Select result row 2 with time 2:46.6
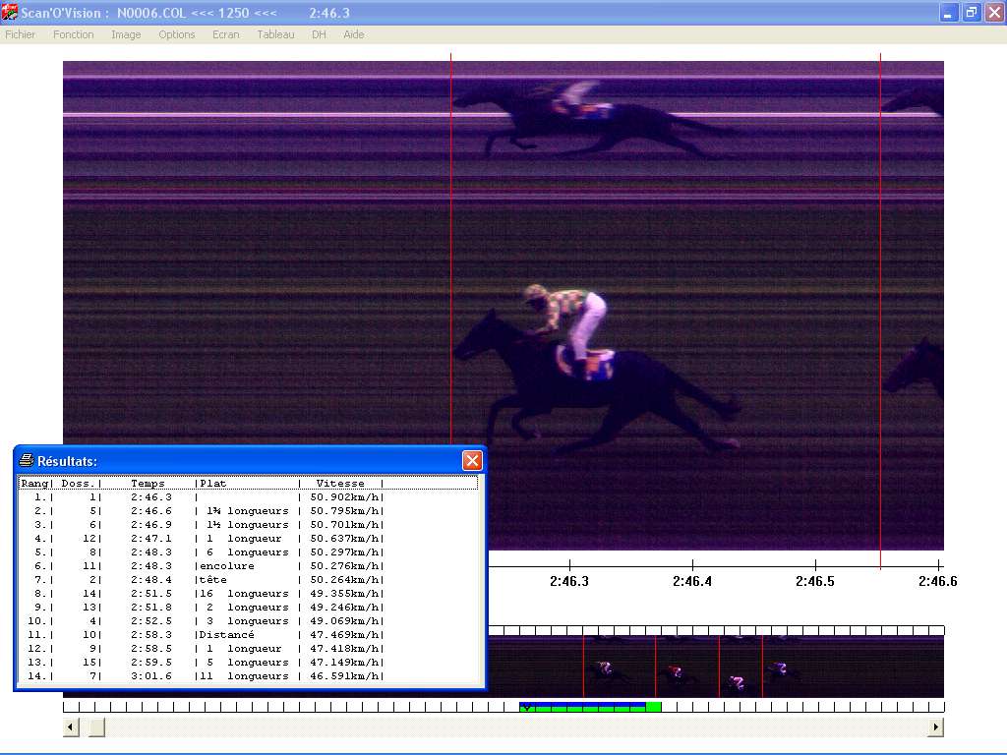This screenshot has height=755, width=1007. click(x=248, y=511)
